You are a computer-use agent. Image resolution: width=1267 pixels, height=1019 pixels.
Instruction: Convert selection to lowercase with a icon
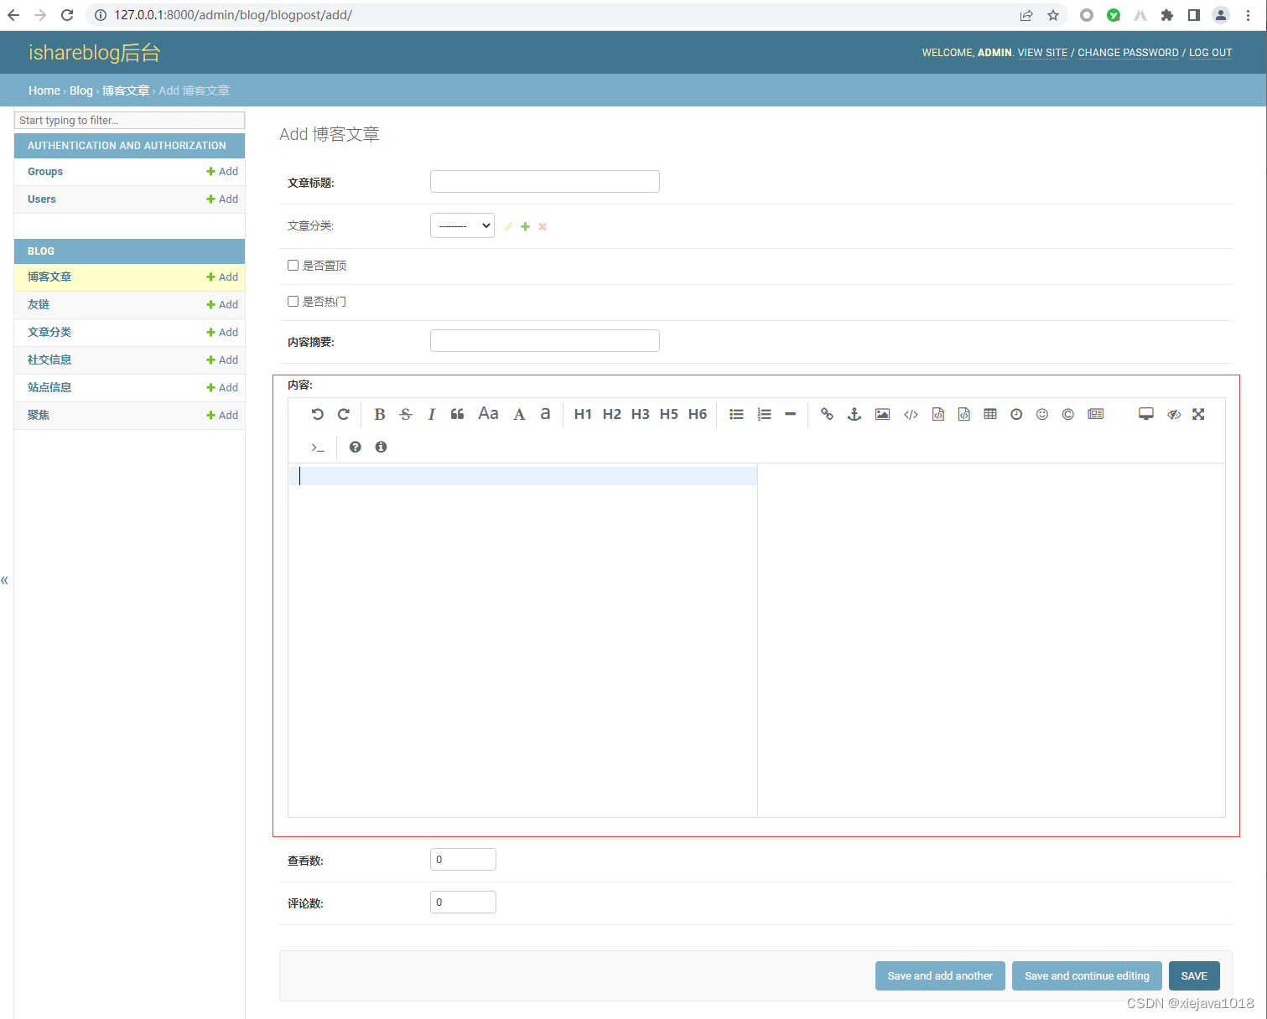545,414
